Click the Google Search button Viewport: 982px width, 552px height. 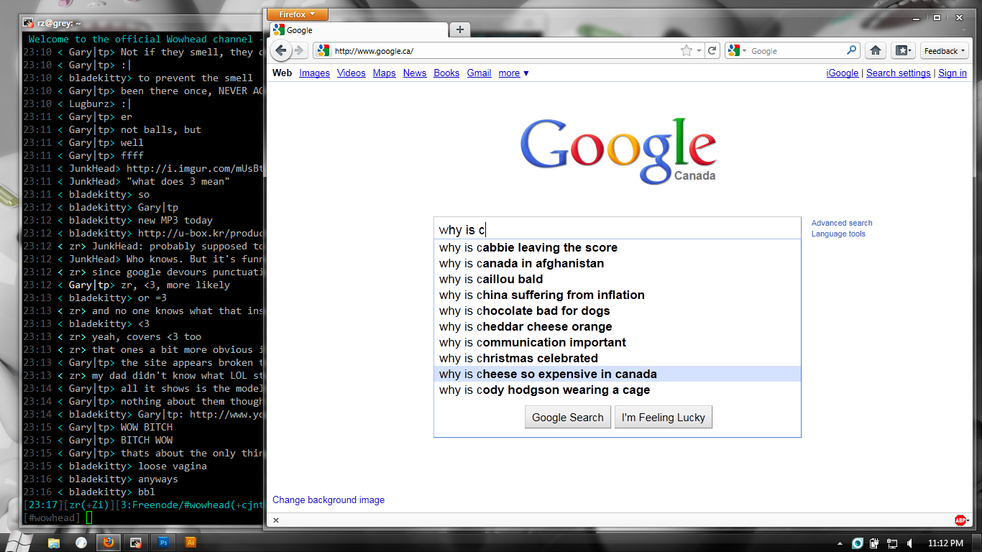[x=567, y=417]
